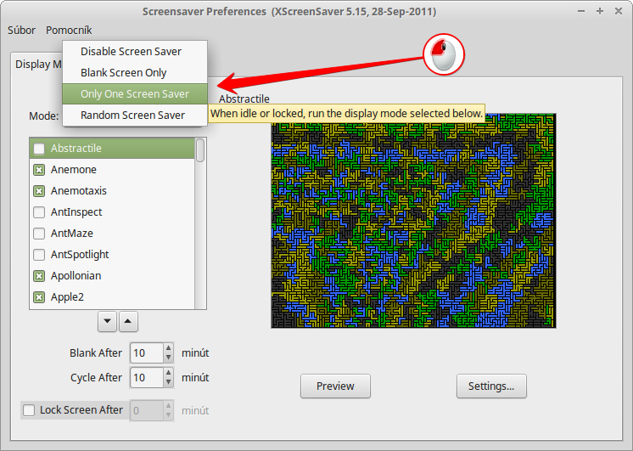The height and width of the screenshot is (451, 633).
Task: Select AntInspect in the list
Action: 112,212
